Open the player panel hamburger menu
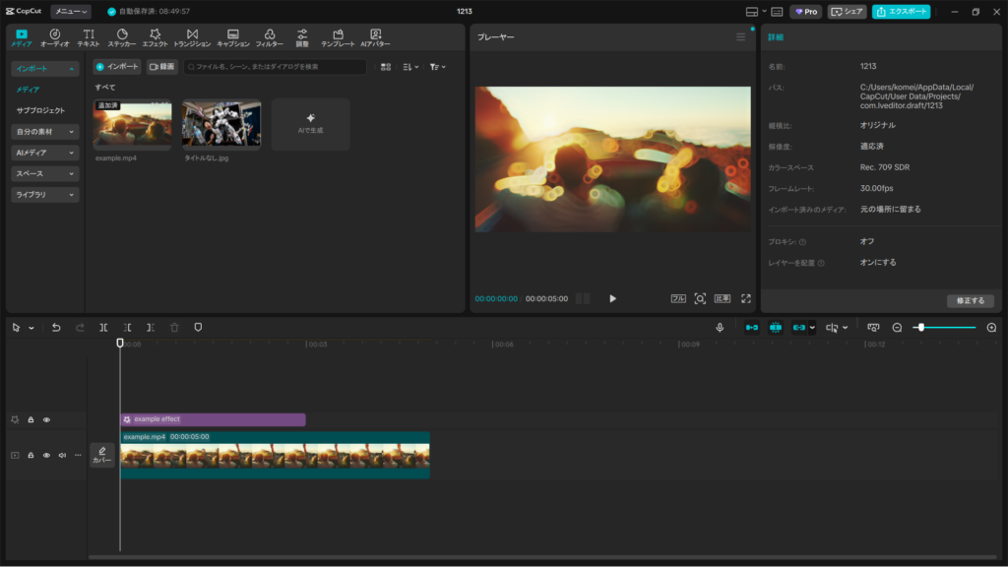1008x567 pixels. 740,37
